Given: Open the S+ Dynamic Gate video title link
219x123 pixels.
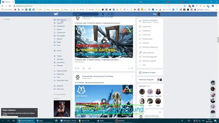Looking at the screenshot, I should coord(97,60).
